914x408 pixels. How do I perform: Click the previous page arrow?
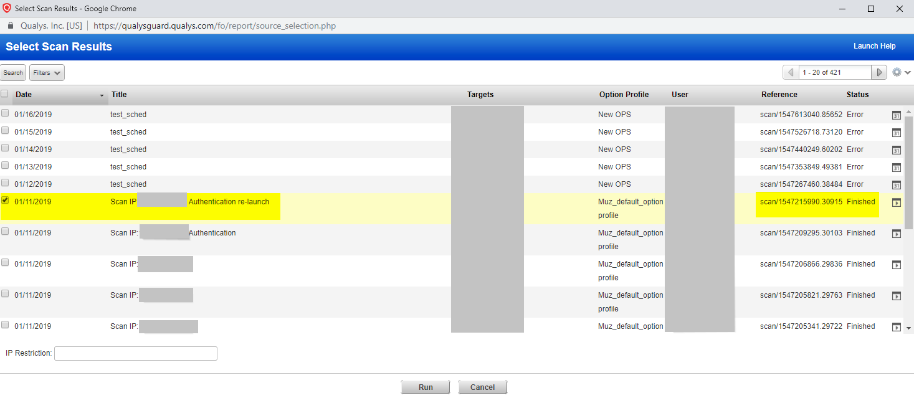click(790, 72)
